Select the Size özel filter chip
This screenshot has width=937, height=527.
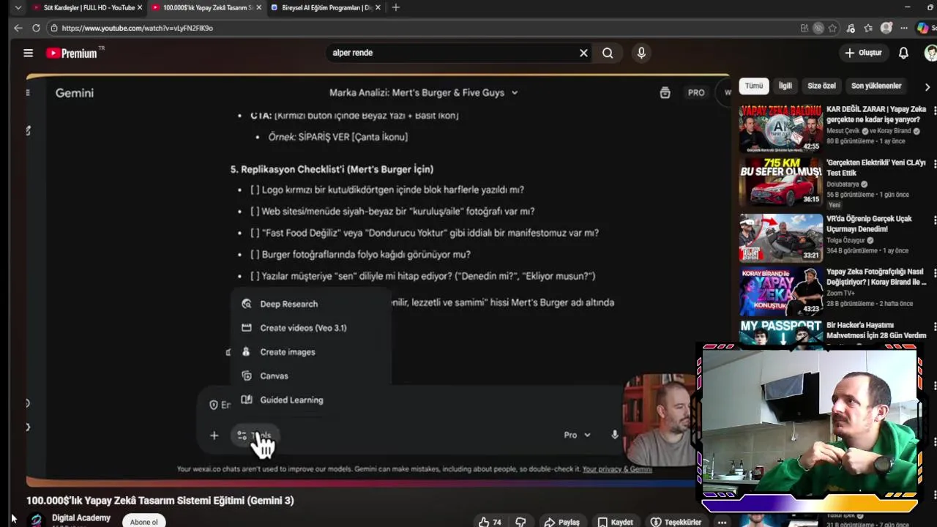[821, 86]
